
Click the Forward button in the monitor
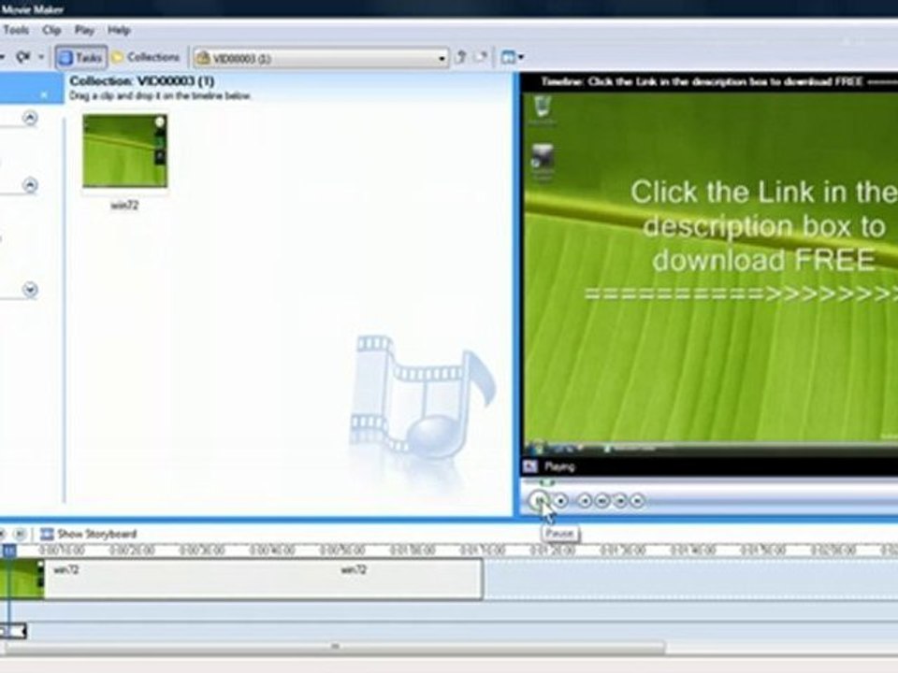tap(637, 501)
